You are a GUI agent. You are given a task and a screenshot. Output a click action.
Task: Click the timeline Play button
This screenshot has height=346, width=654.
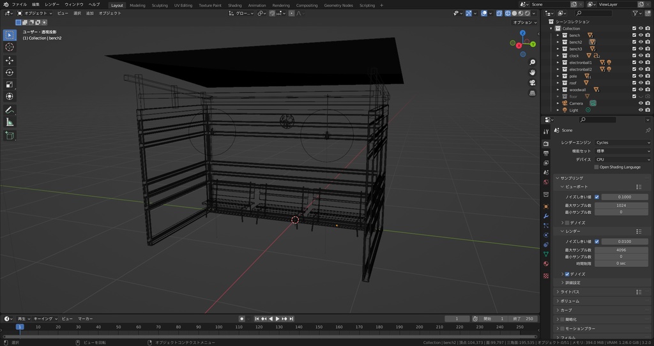click(278, 319)
